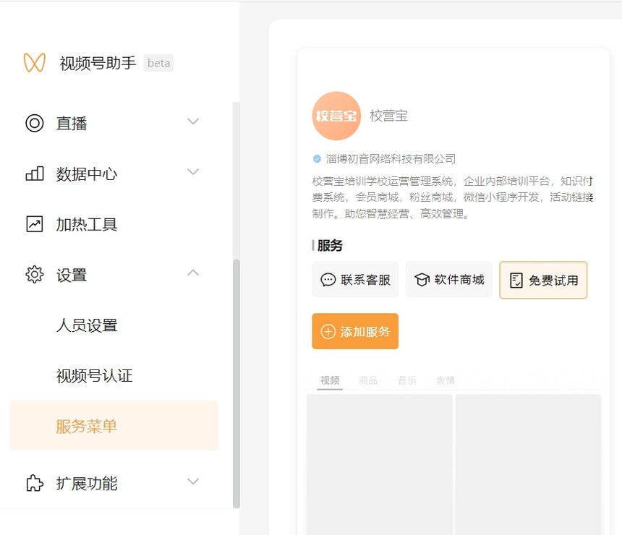Click the 视频号助手 butterfly logo

[35, 63]
